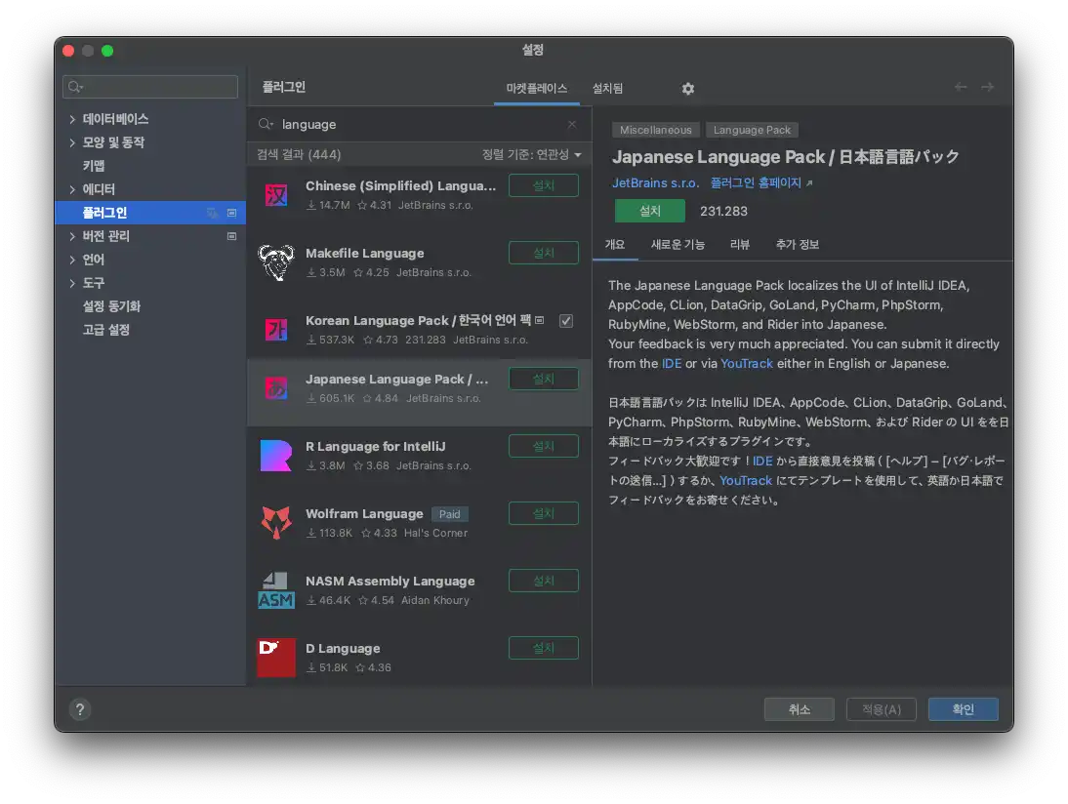Switch to the 마켓플레이스 tab
1068x804 pixels.
[x=537, y=89]
